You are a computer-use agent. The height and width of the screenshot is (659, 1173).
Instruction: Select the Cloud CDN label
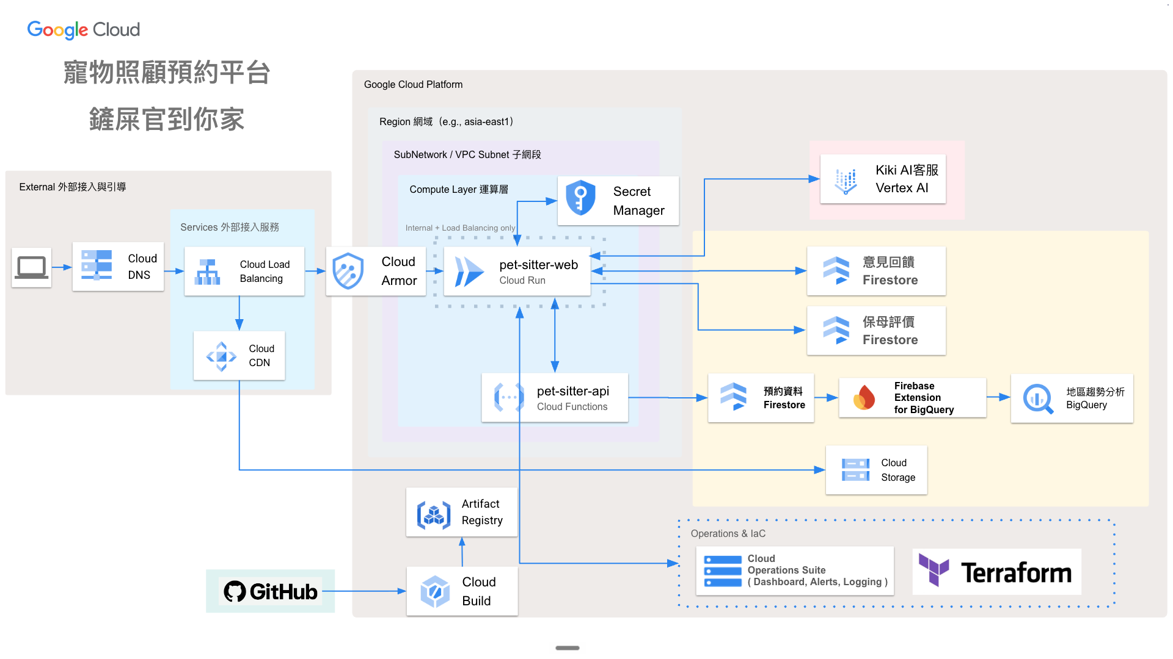point(261,356)
